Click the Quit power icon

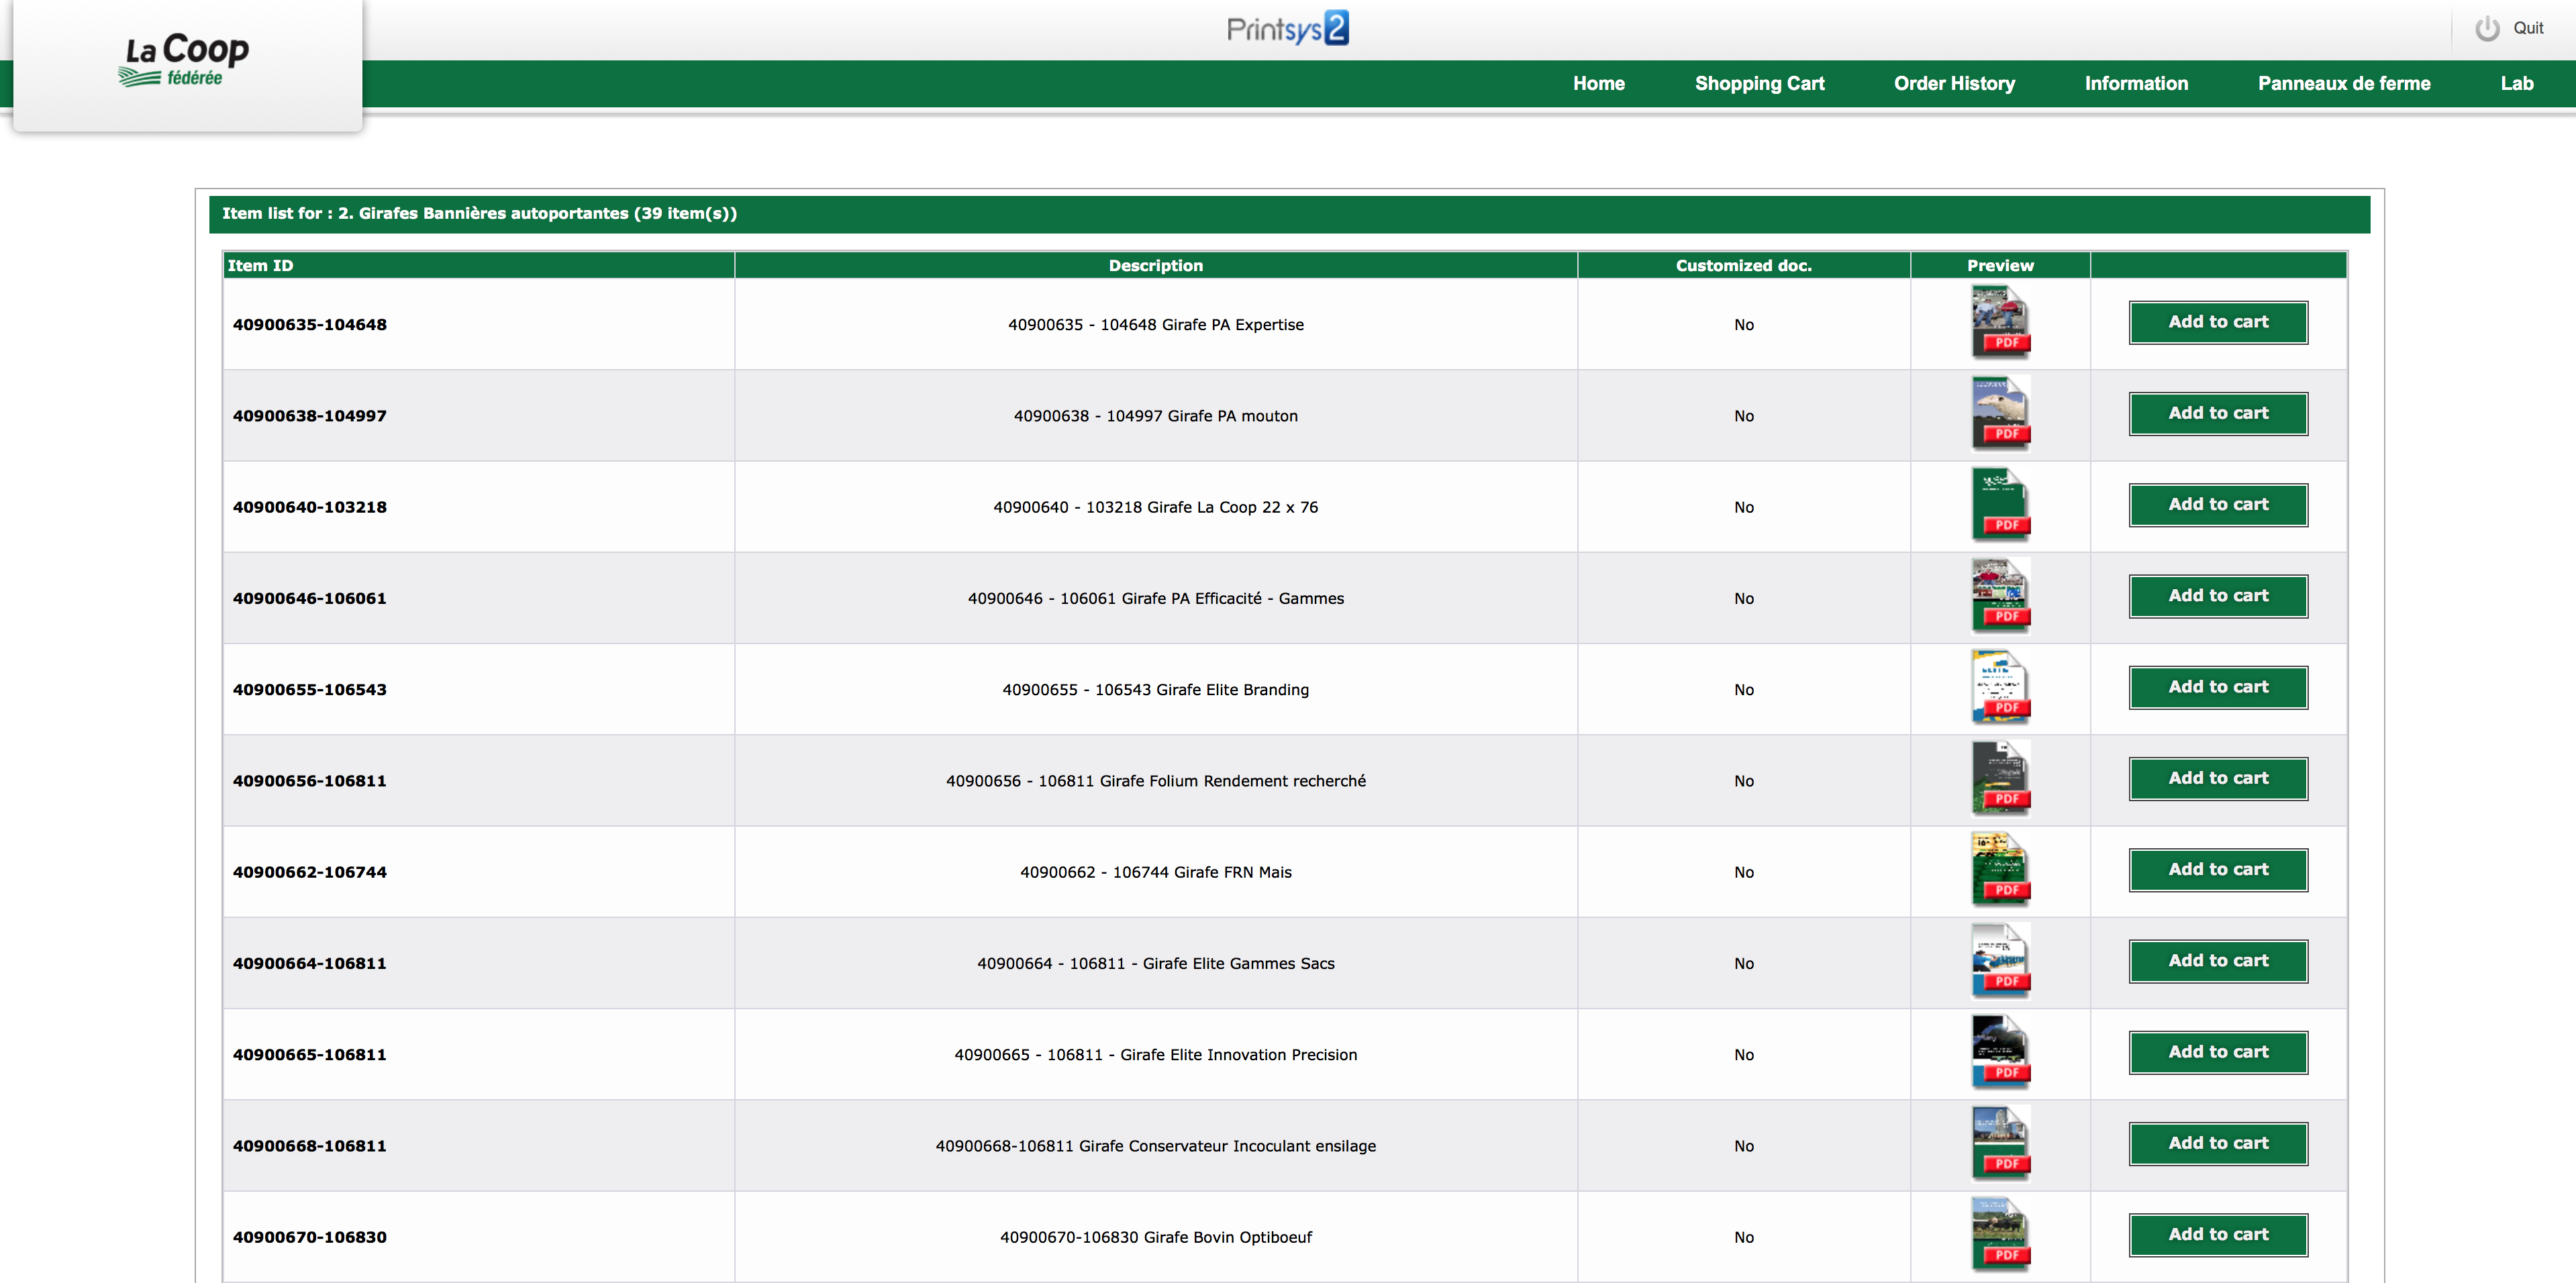point(2487,29)
